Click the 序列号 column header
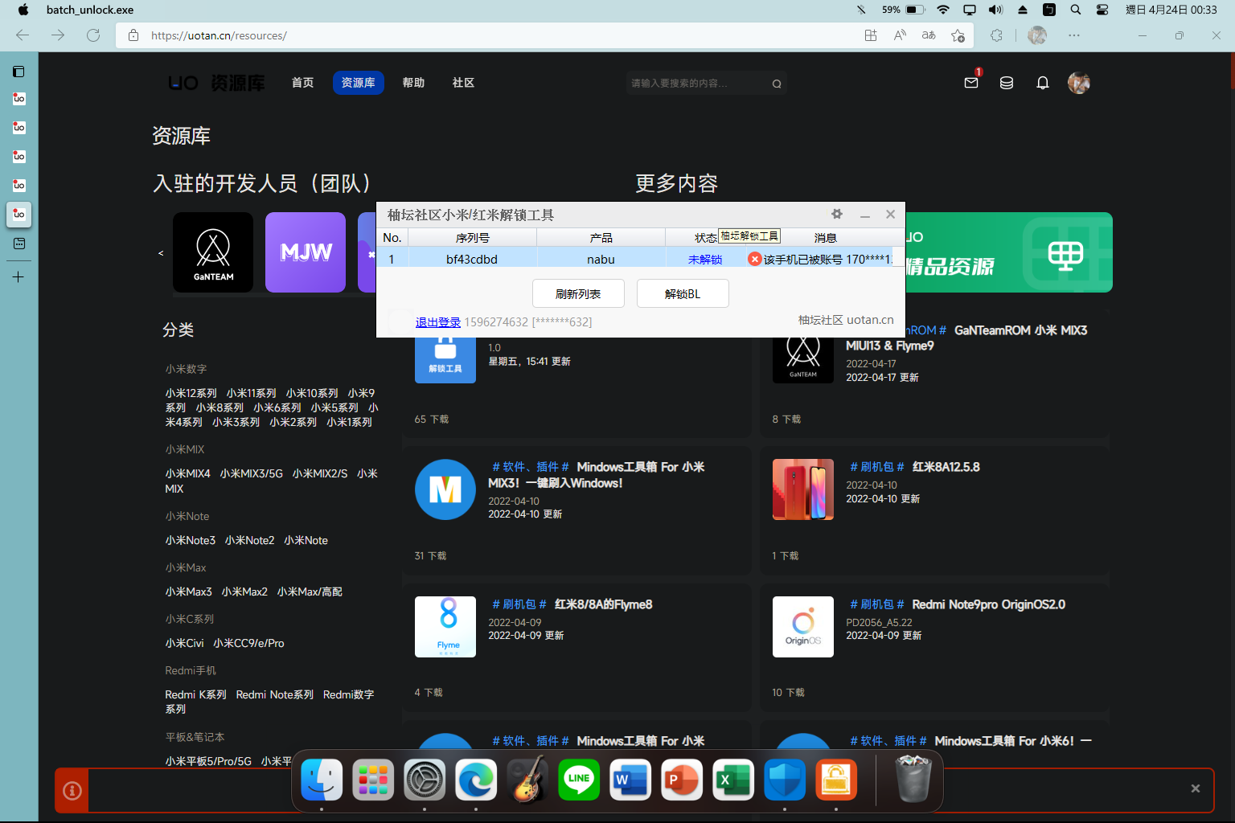 tap(472, 238)
